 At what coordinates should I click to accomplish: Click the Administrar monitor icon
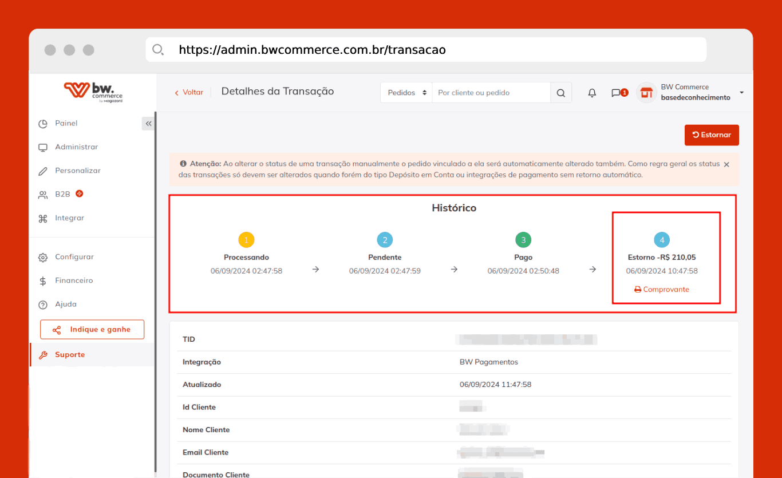point(43,147)
